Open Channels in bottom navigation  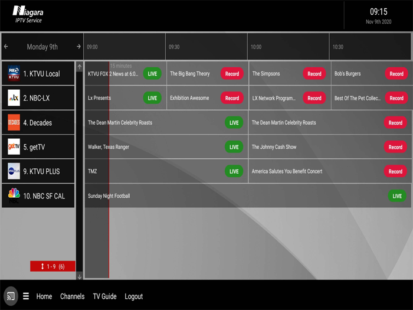coord(72,296)
